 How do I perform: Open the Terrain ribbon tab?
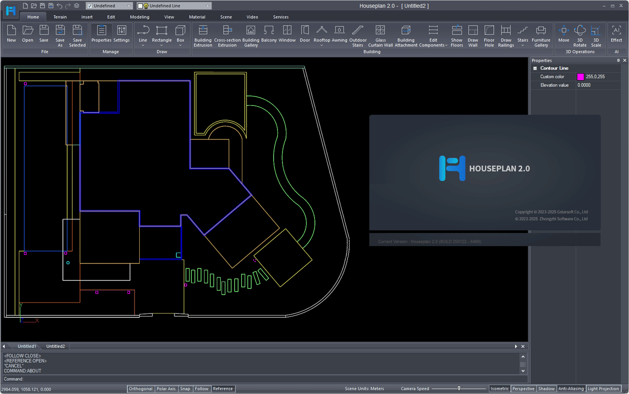click(x=60, y=17)
